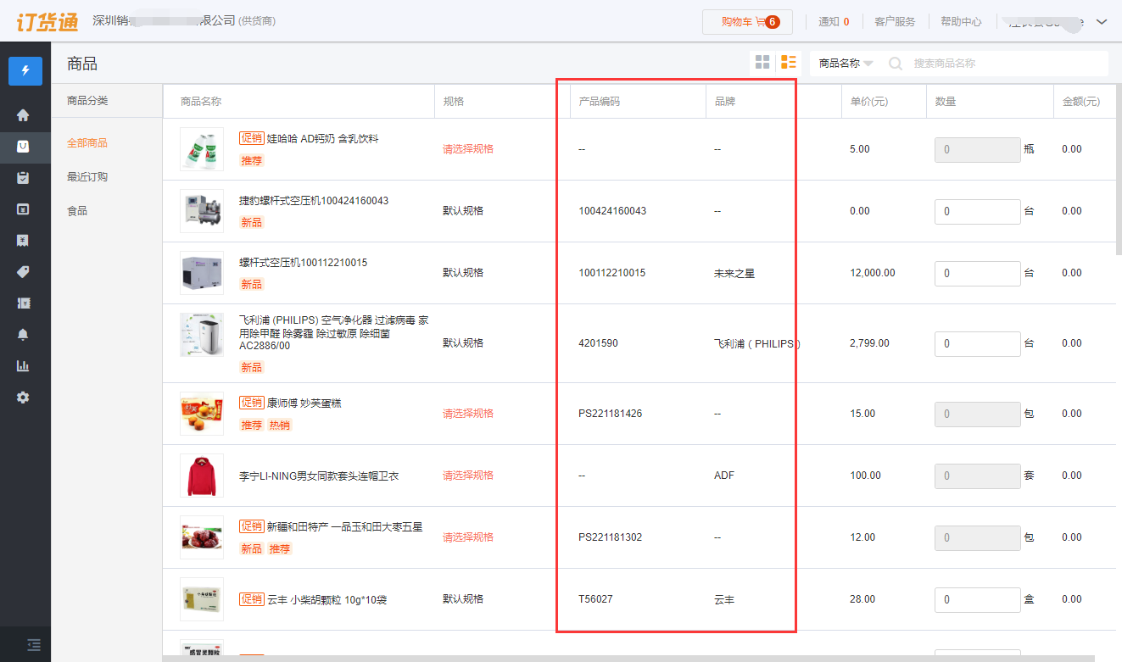The image size is (1122, 662).
Task: Open the 购物车 shopping cart button
Action: pyautogui.click(x=747, y=22)
